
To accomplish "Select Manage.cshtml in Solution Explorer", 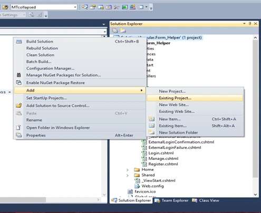I will tap(163, 158).
